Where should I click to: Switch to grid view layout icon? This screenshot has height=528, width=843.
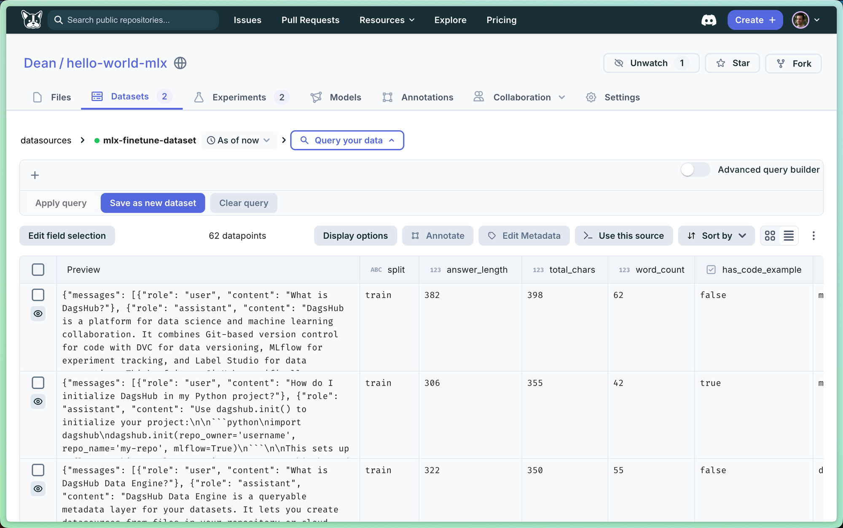(x=770, y=236)
